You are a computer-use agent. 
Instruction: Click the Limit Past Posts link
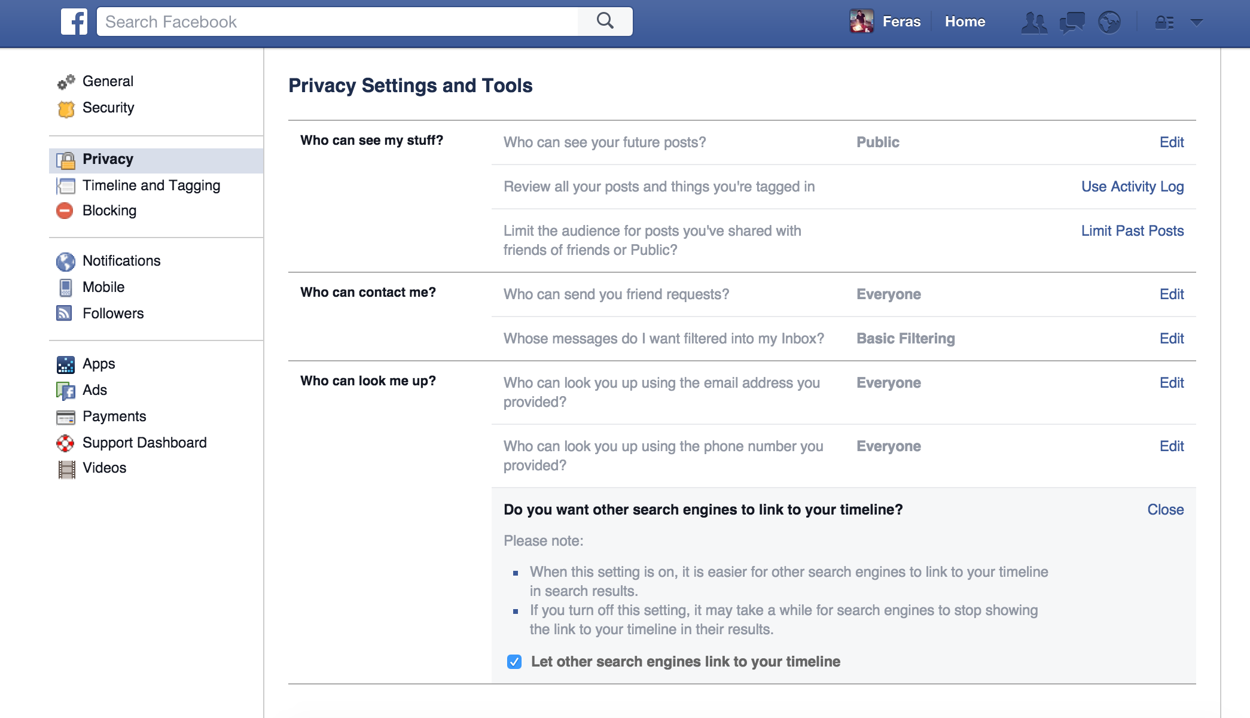pyautogui.click(x=1132, y=231)
